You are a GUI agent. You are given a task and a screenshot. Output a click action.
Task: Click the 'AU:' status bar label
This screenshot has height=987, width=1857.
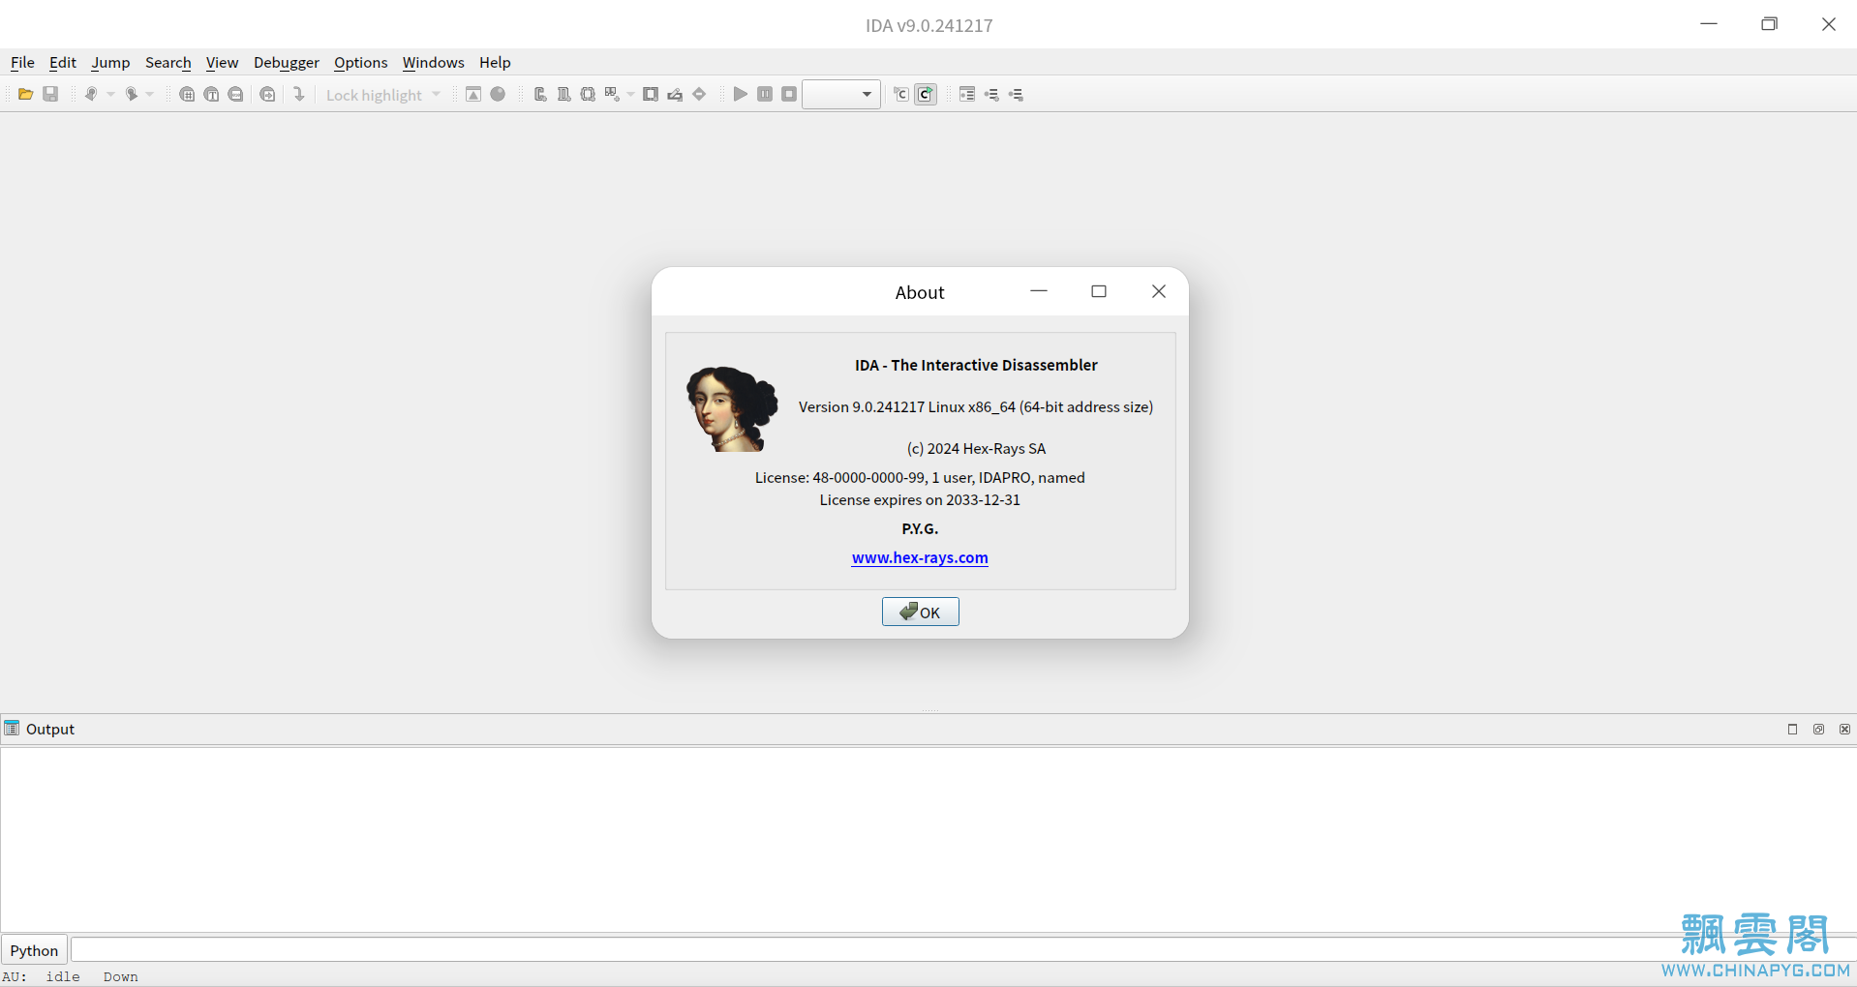15,976
